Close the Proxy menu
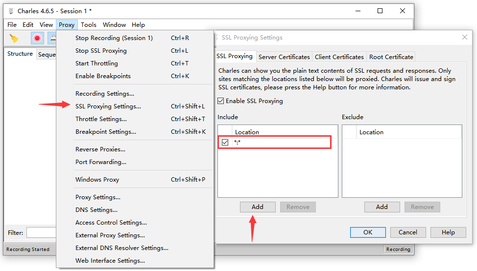The image size is (477, 271). tap(67, 25)
